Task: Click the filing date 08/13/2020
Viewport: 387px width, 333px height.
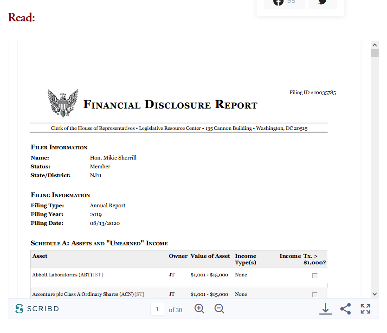Action: pyautogui.click(x=105, y=223)
